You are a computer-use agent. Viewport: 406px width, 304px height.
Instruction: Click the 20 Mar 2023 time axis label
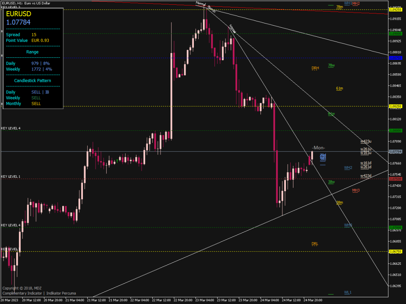click(10, 300)
